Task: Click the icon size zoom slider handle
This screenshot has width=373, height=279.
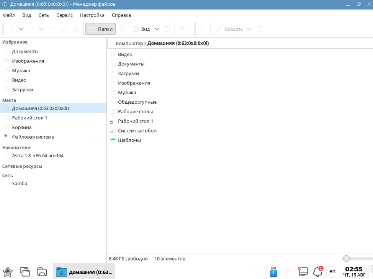Action: [346, 259]
